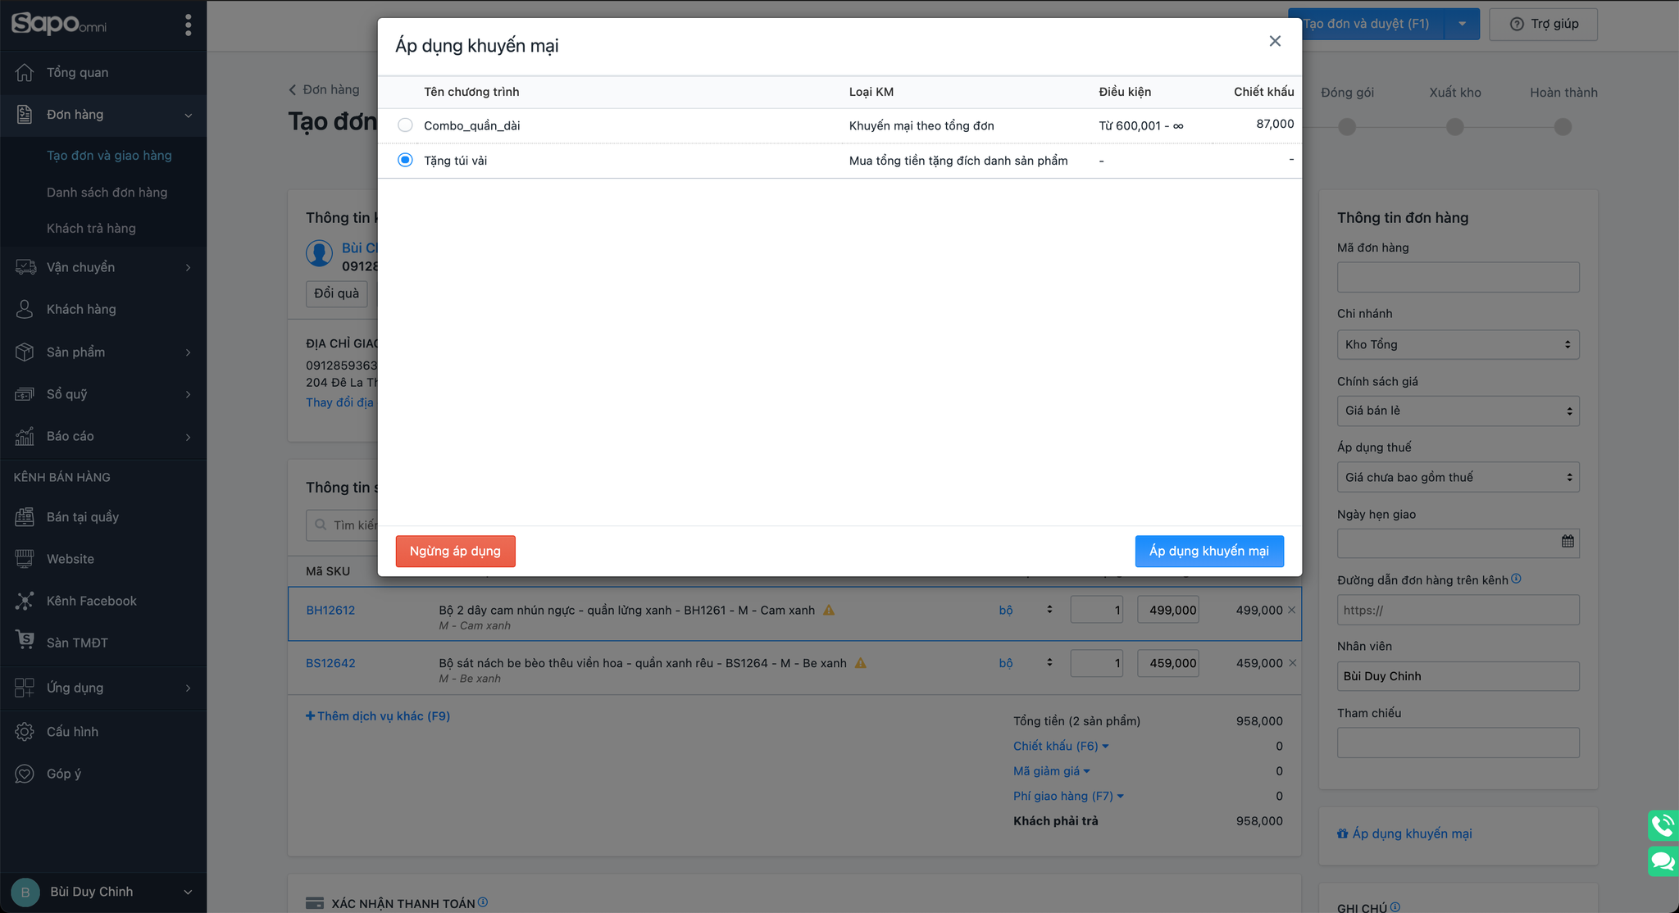Click the Vận chuyển truck icon

pyautogui.click(x=25, y=267)
